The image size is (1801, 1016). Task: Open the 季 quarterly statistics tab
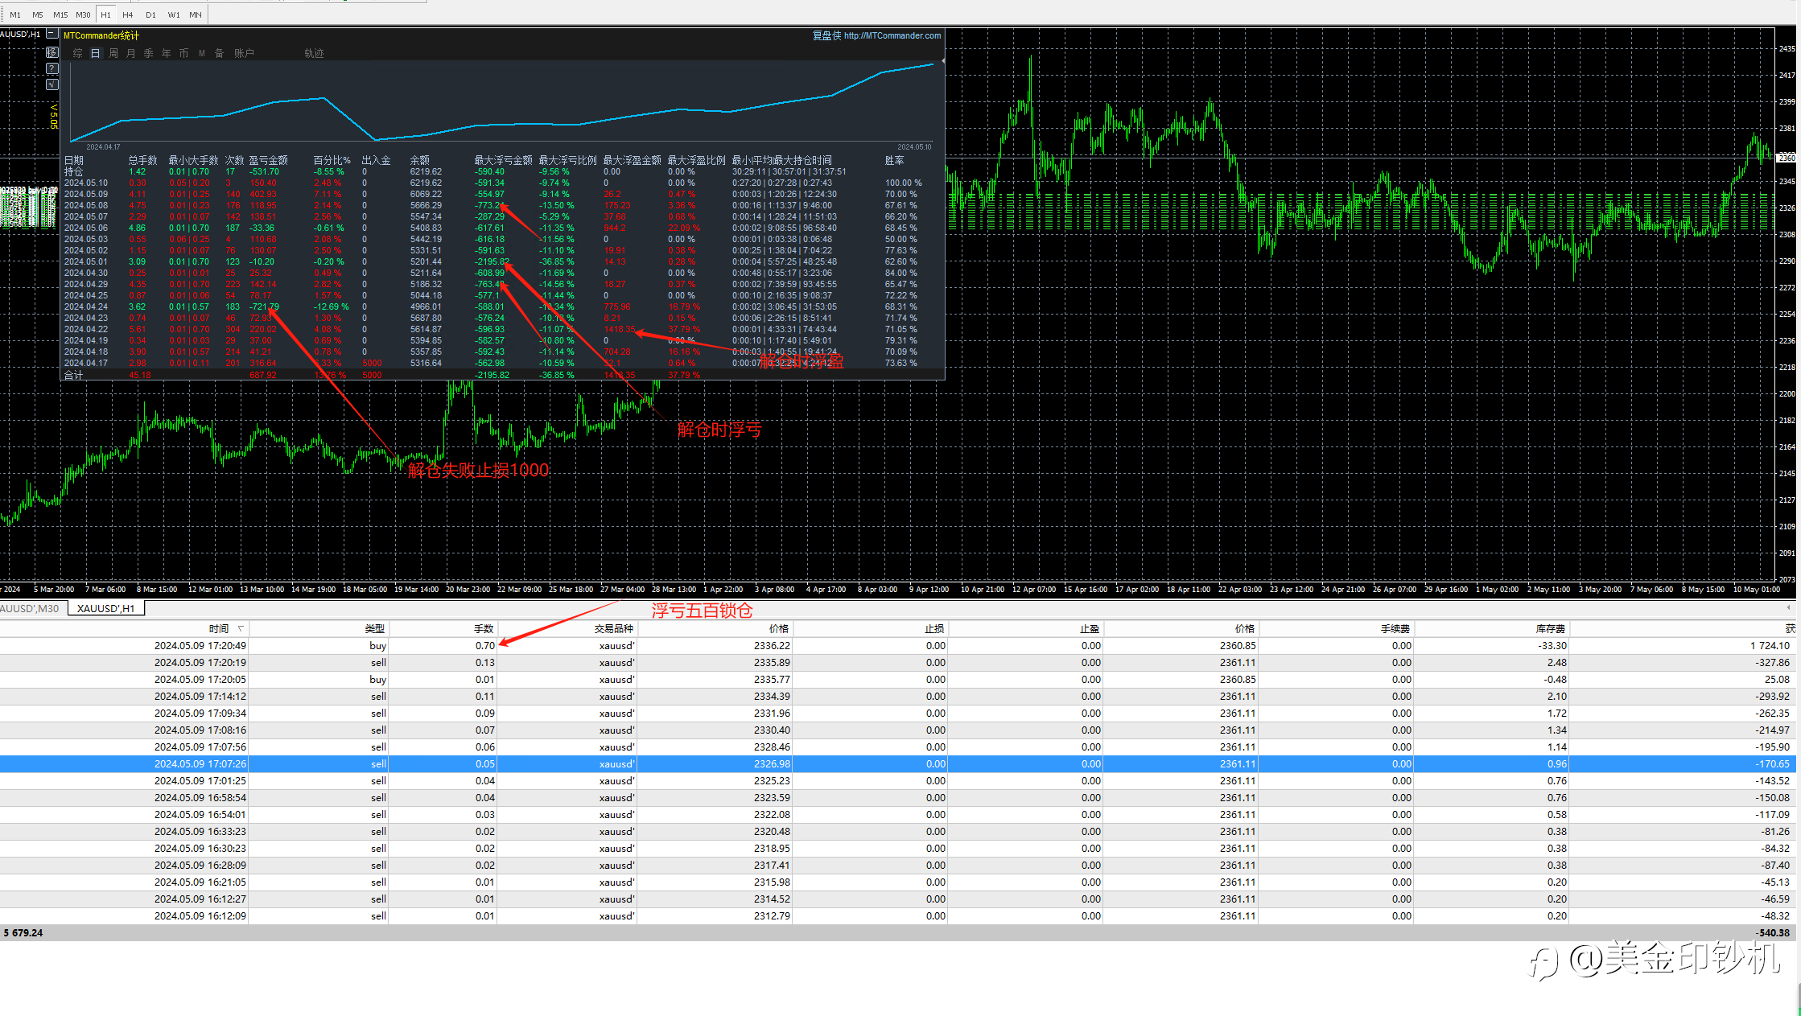(x=148, y=53)
